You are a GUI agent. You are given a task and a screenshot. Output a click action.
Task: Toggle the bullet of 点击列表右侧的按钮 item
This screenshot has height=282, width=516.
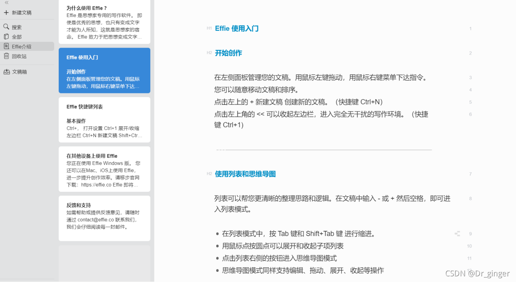[217, 258]
